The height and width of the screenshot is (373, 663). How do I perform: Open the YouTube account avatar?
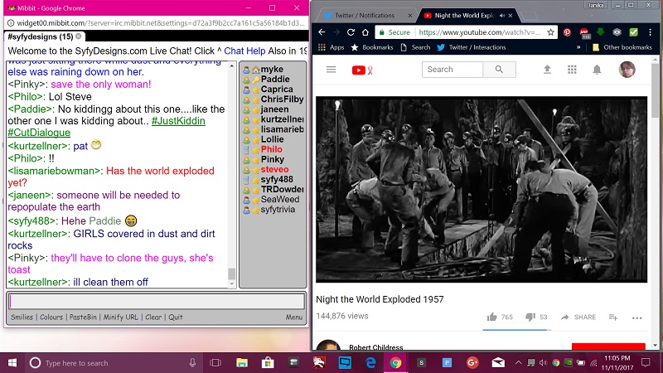[x=627, y=70]
